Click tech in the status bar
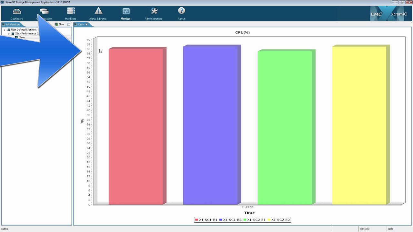The width and height of the screenshot is (413, 232). pyautogui.click(x=390, y=229)
